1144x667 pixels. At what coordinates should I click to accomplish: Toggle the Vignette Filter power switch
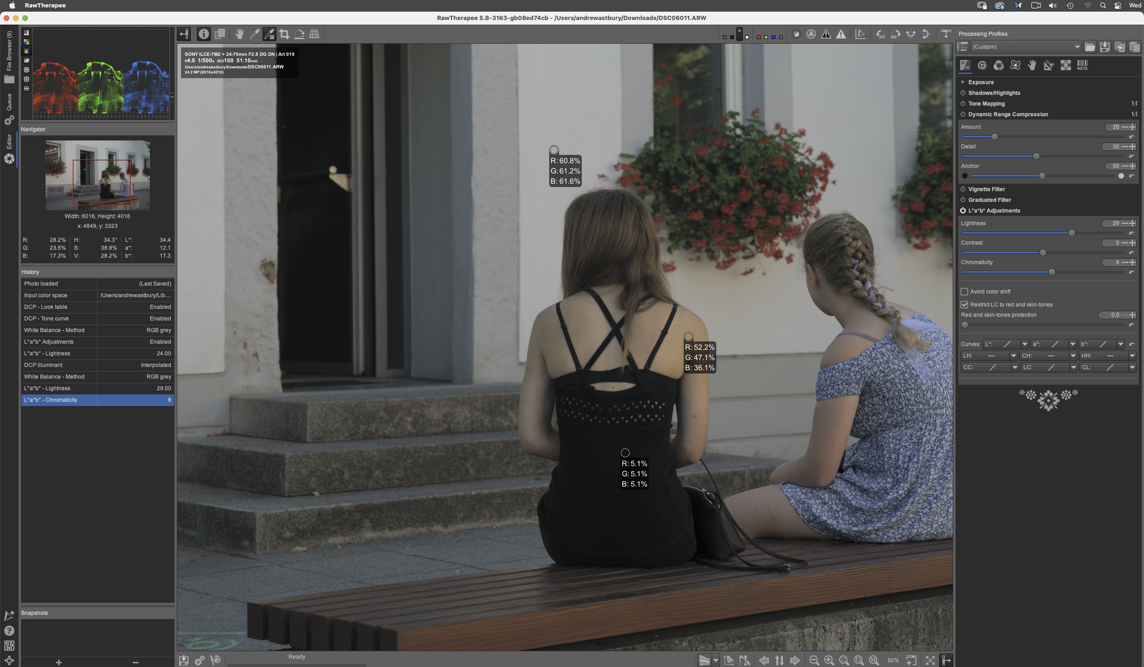click(963, 189)
